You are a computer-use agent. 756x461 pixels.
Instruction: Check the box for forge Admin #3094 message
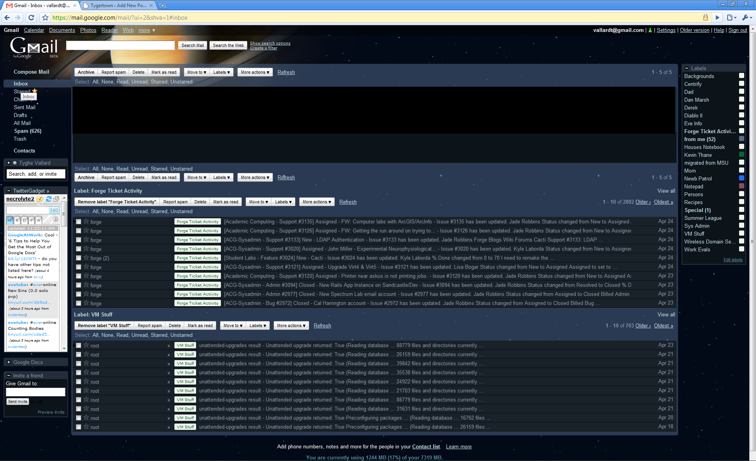[78, 285]
